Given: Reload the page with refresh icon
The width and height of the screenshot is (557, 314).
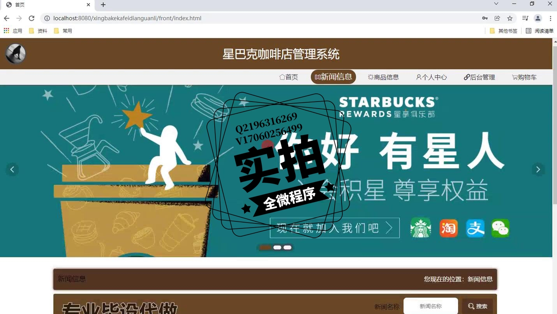Looking at the screenshot, I should pyautogui.click(x=32, y=18).
